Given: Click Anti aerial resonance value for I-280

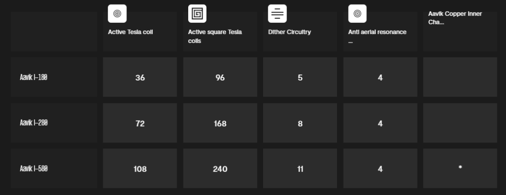Looking at the screenshot, I should click(380, 123).
